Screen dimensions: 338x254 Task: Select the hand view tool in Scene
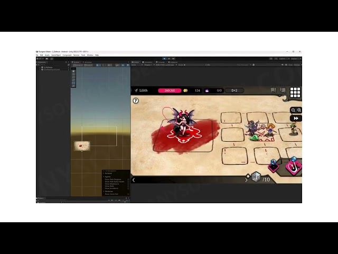[73, 71]
